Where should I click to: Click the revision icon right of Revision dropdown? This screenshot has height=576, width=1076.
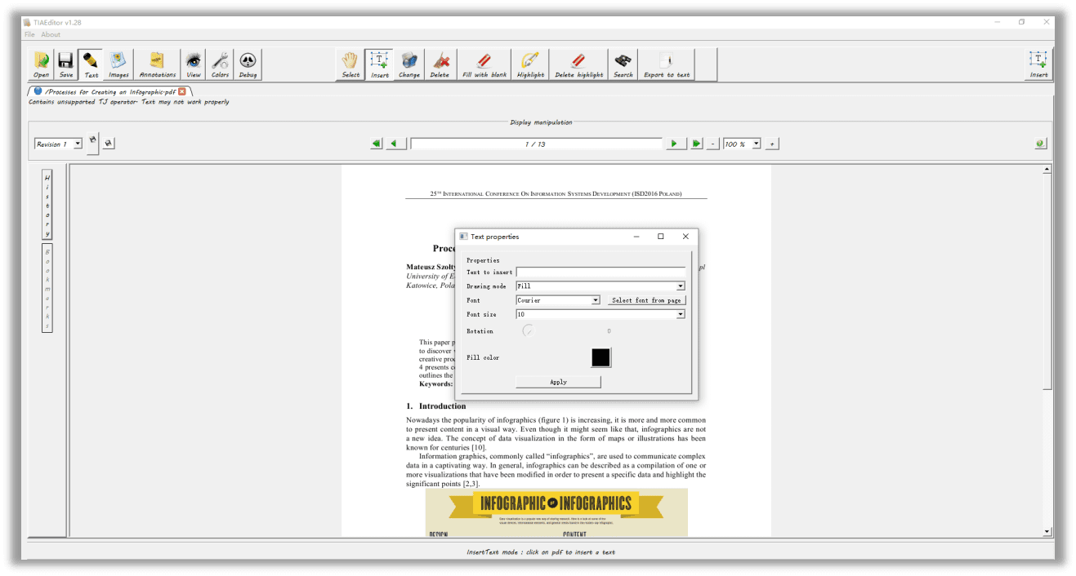pyautogui.click(x=93, y=141)
